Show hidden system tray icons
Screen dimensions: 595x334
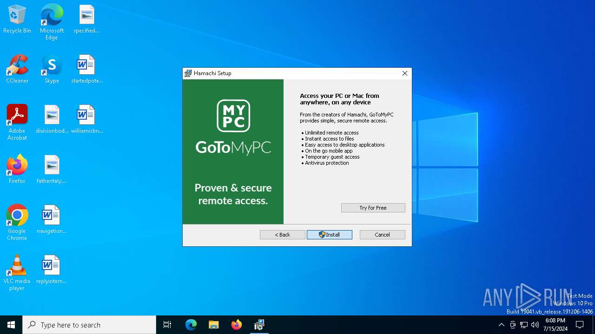tap(501, 325)
